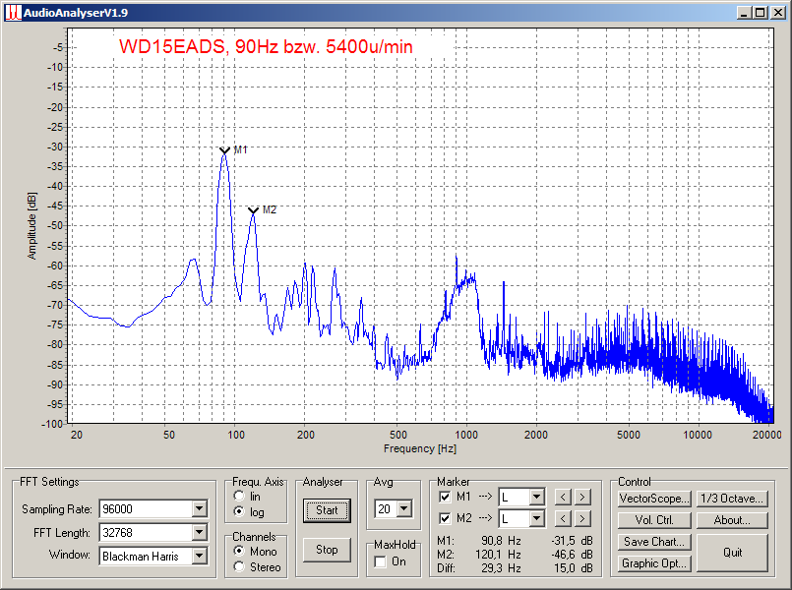Screen dimensions: 792x590
Task: Click the red chart title WD15EADS text
Action: [266, 47]
